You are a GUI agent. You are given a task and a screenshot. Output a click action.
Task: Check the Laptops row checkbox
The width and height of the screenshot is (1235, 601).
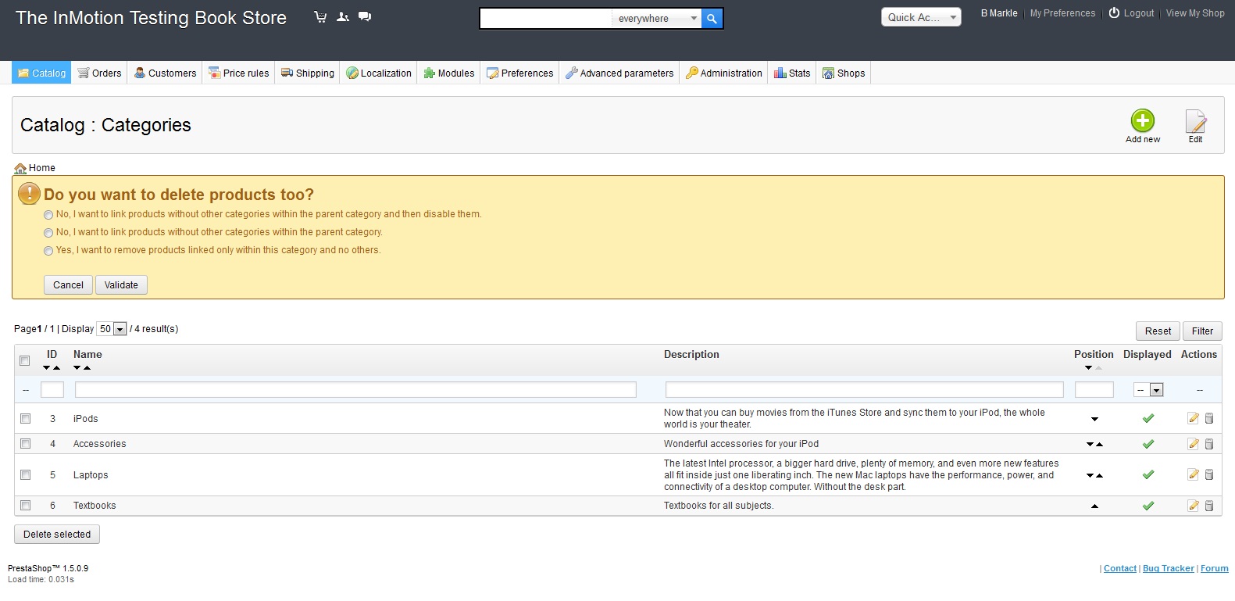tap(25, 474)
